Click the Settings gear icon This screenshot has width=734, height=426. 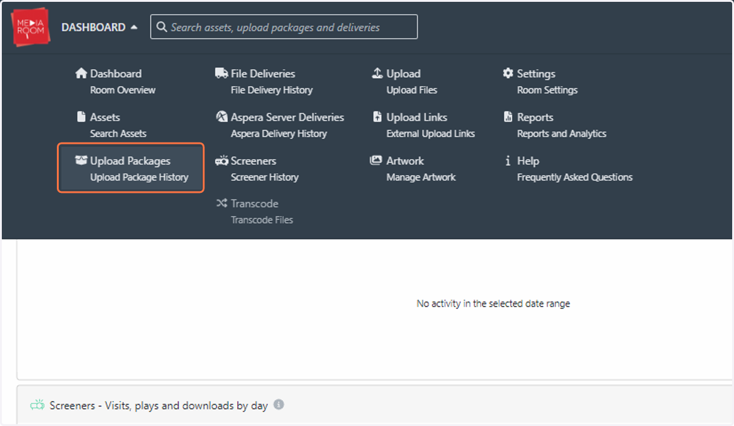[508, 73]
